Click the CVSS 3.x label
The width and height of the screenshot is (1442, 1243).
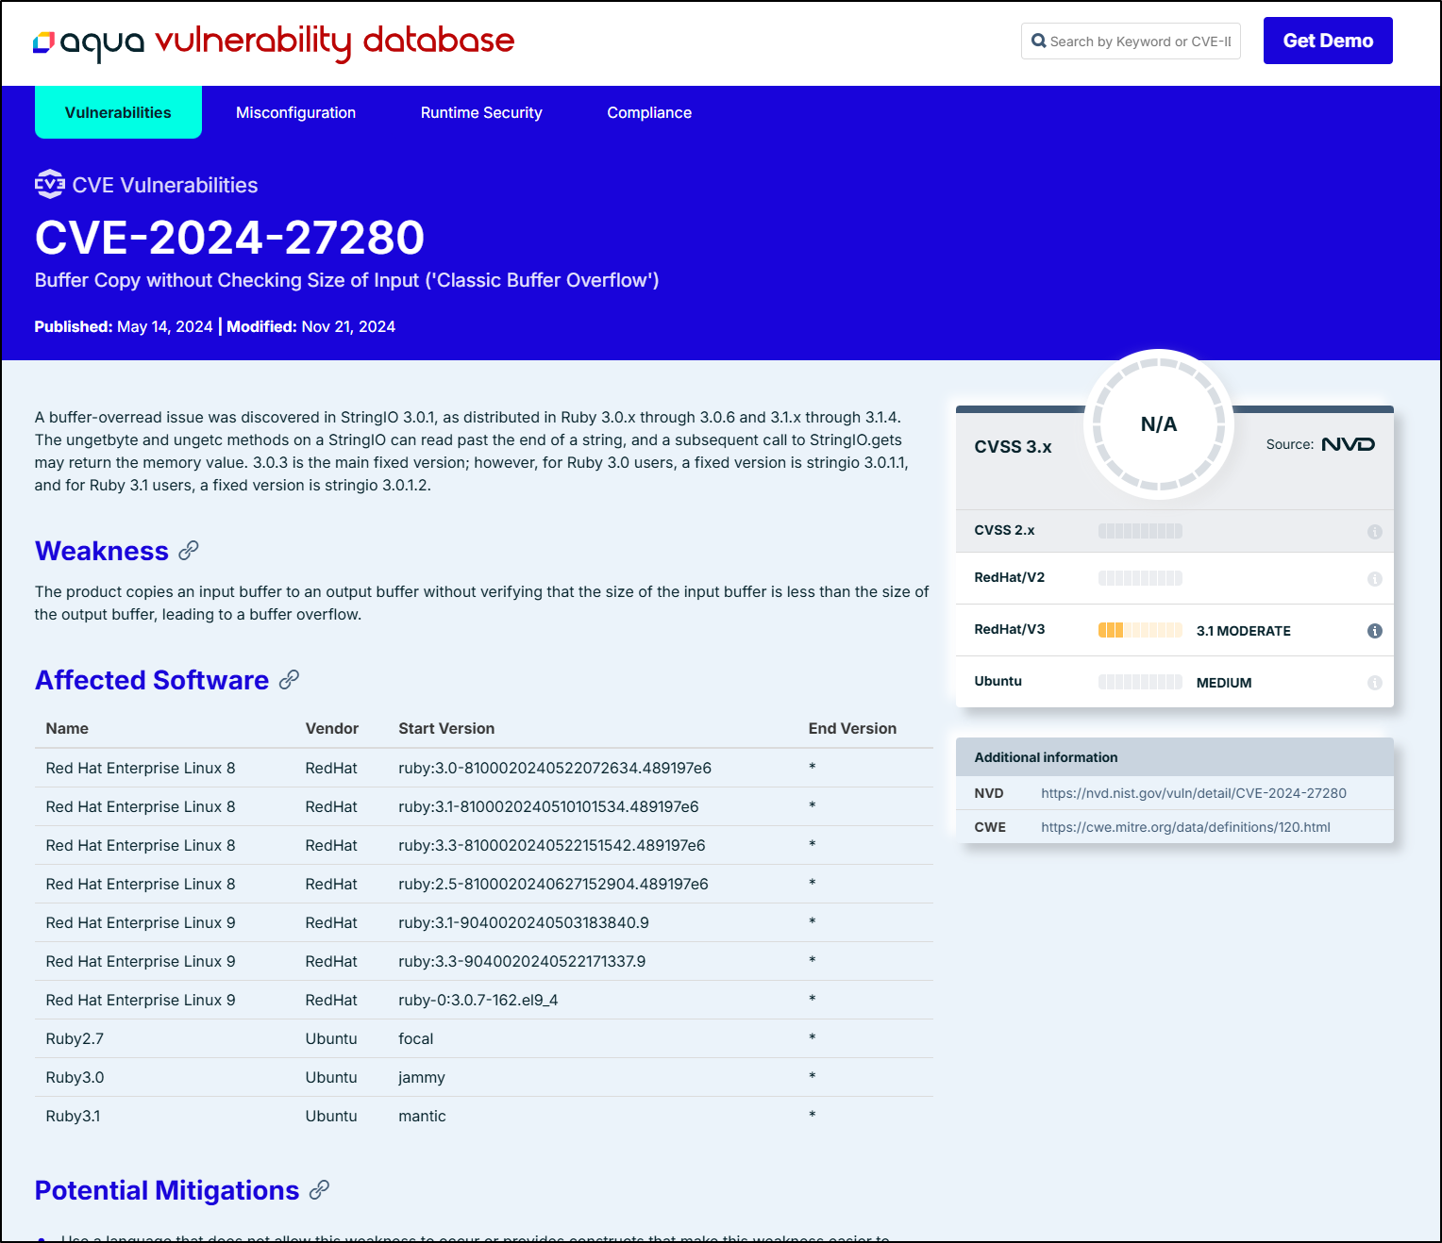1013,446
